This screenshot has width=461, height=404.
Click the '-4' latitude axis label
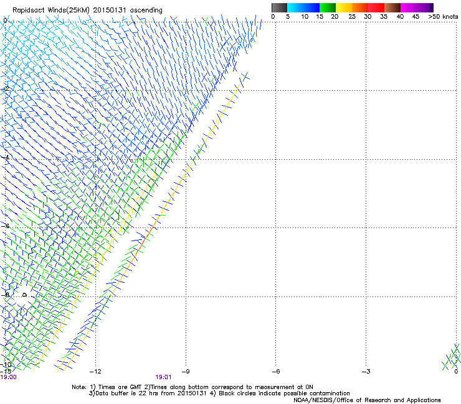(6, 157)
